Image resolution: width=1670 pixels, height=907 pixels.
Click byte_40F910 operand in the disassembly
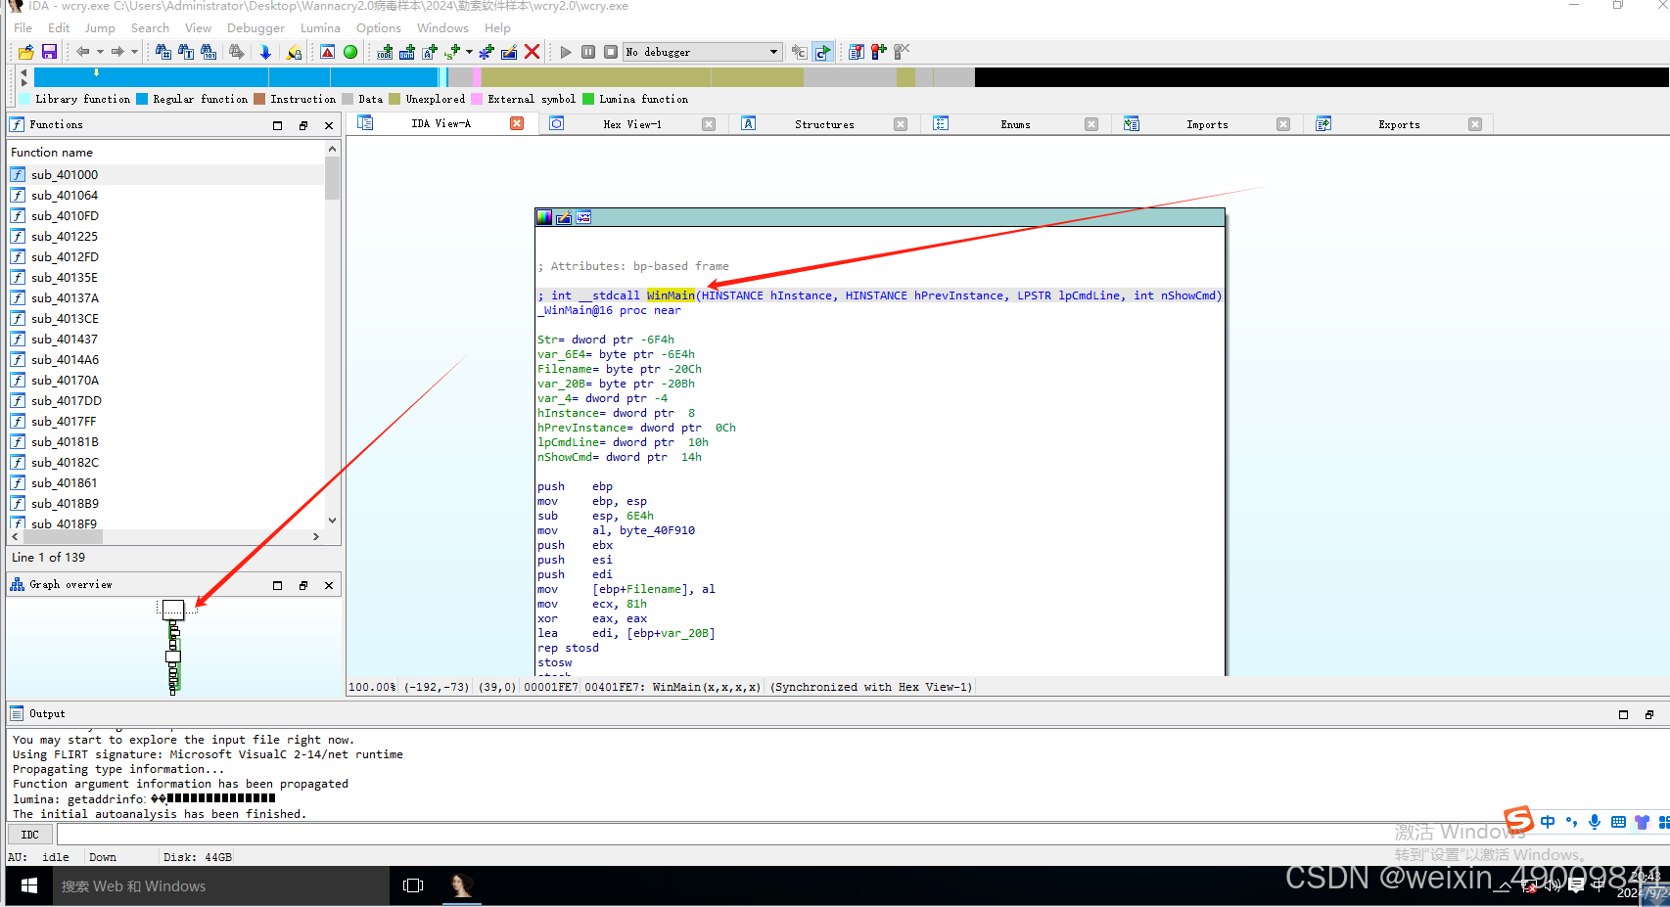point(657,530)
